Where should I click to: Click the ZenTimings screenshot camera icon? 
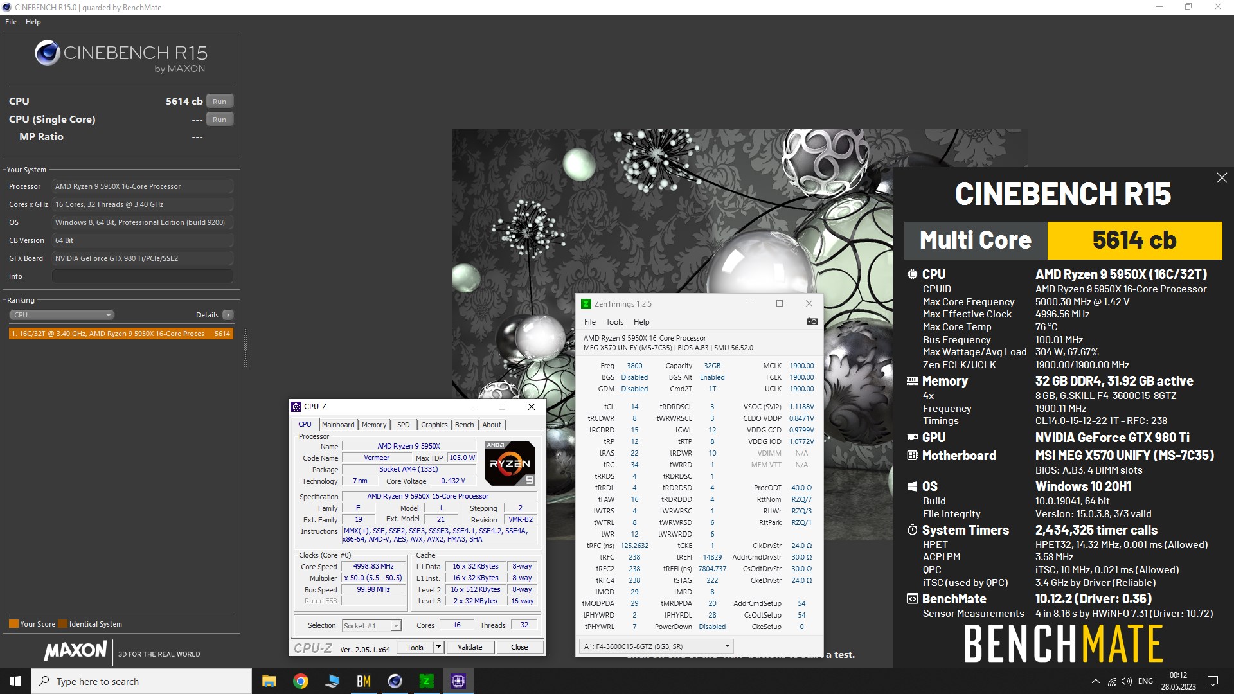(x=812, y=321)
